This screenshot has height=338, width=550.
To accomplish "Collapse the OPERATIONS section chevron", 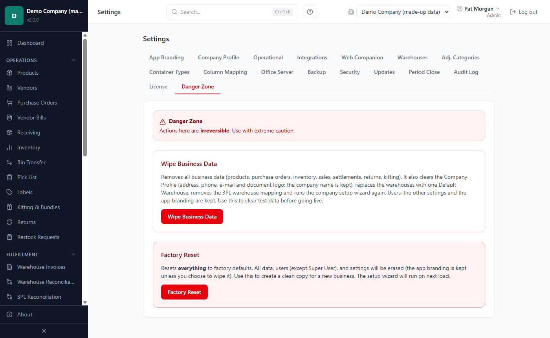I will [73, 60].
